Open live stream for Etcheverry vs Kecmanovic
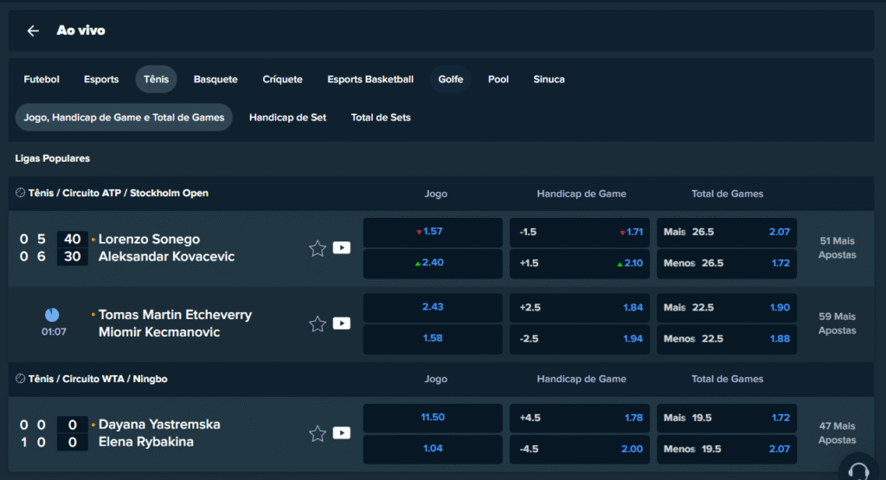 [x=341, y=323]
